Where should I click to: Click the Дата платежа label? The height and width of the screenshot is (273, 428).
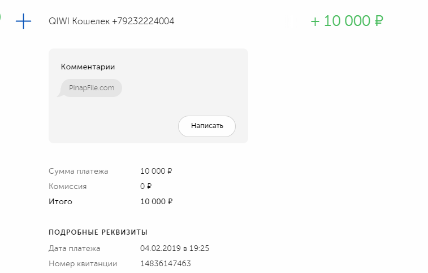pos(75,248)
